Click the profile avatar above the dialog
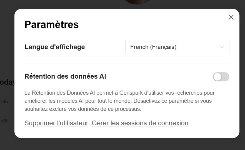This screenshot has height=150, width=245. [x=138, y=2]
